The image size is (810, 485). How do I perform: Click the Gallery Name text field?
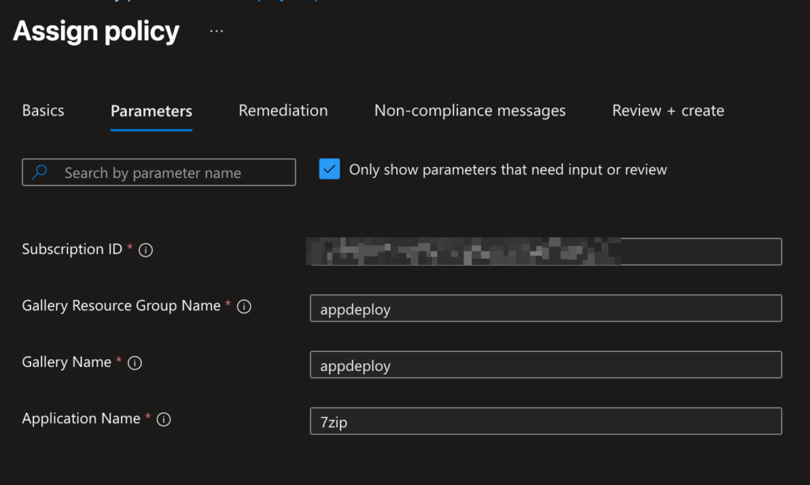[546, 365]
